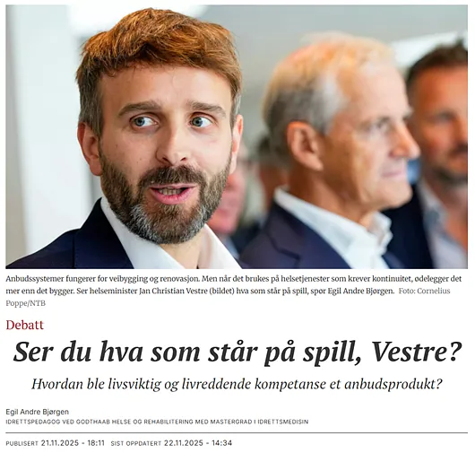Click the word 'Vestre?' in the headline
The width and height of the screenshot is (475, 453).
(x=416, y=352)
